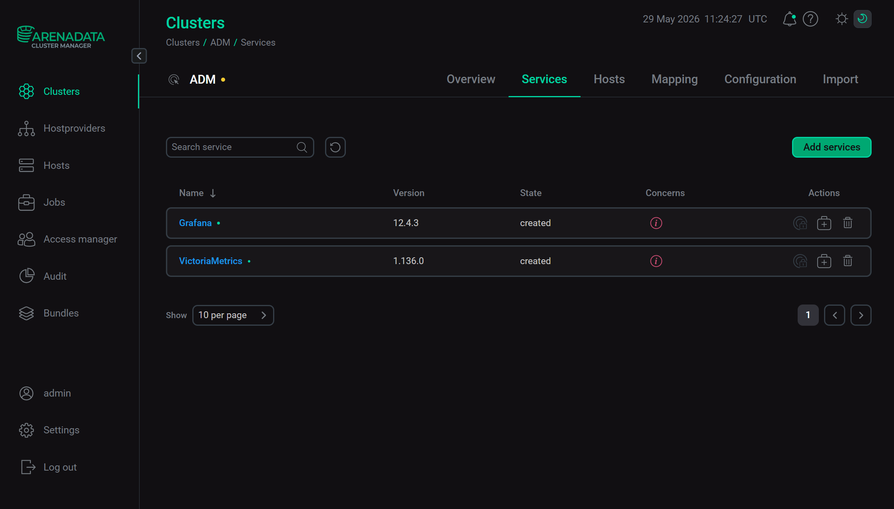Switch to the cluster Hosts tab
The width and height of the screenshot is (894, 509).
coord(609,79)
